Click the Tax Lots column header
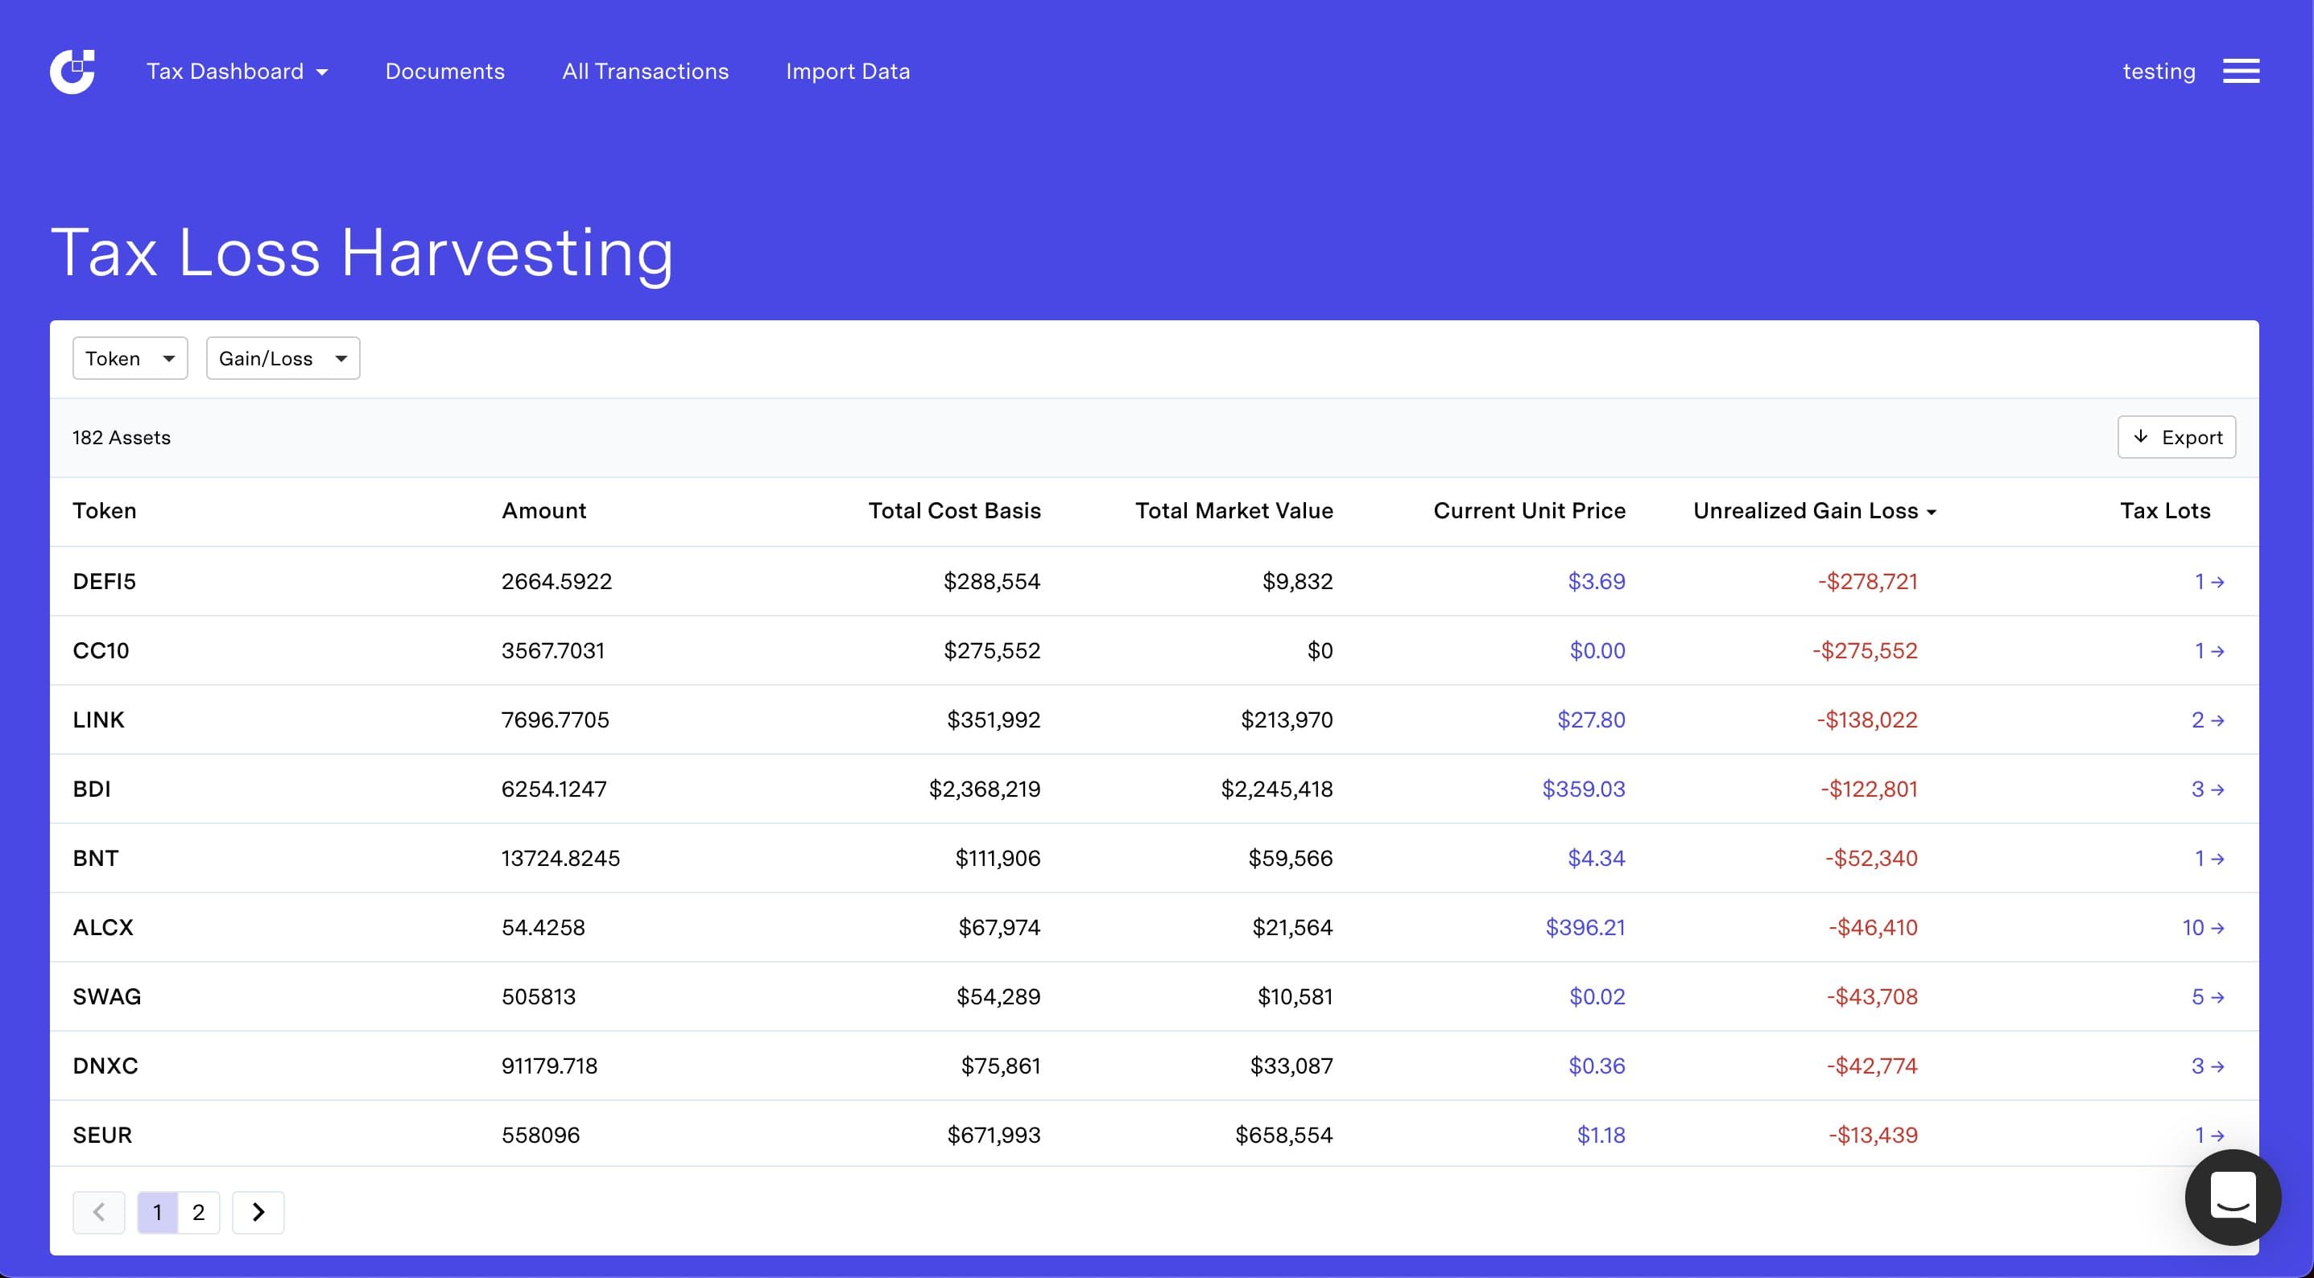The width and height of the screenshot is (2314, 1278). (x=2165, y=510)
